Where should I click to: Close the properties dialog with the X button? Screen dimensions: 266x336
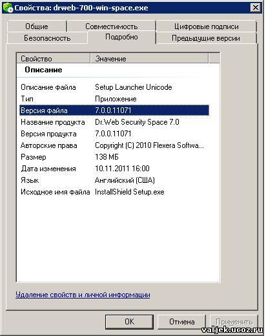[256, 8]
